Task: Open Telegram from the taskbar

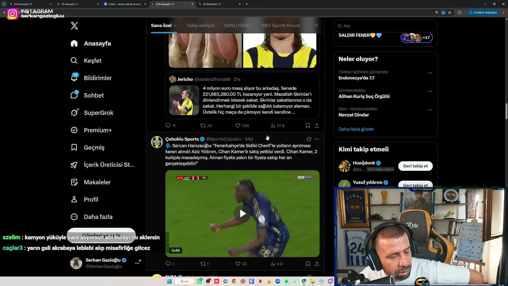Action: tap(225, 281)
